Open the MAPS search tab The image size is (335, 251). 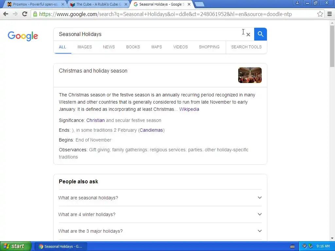coord(157,47)
